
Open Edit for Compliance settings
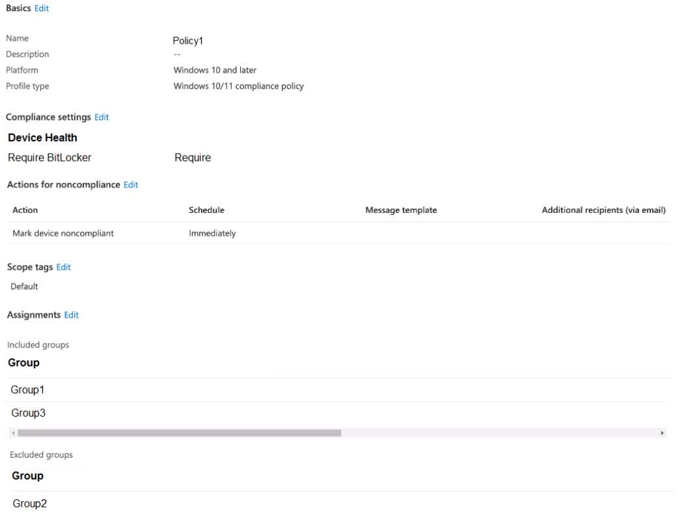tap(102, 117)
